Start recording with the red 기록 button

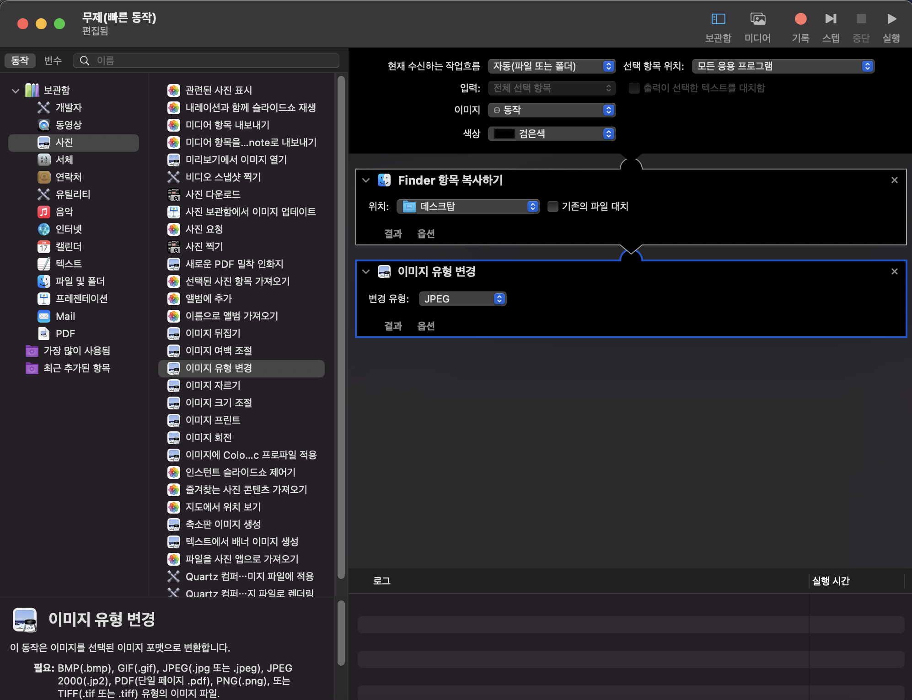click(x=800, y=19)
